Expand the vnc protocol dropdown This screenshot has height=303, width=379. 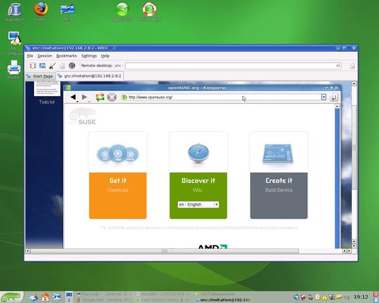119,66
